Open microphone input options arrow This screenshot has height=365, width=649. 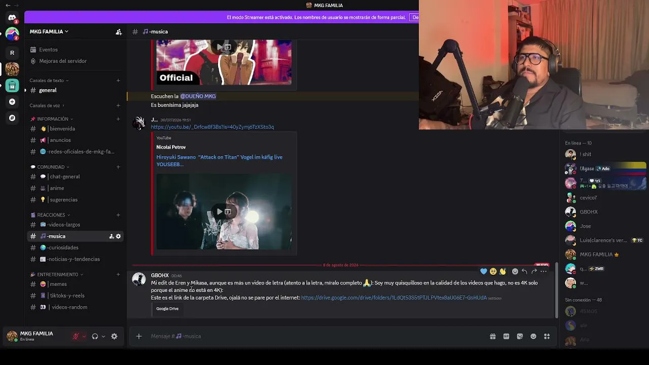[x=84, y=336]
